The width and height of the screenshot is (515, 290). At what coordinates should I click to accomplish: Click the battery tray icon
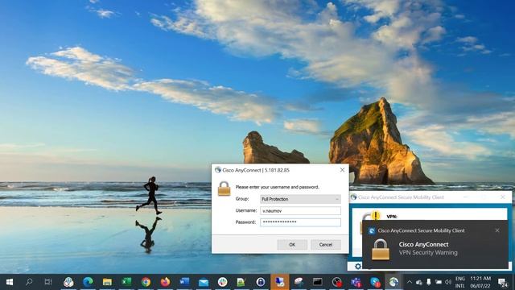point(439,282)
